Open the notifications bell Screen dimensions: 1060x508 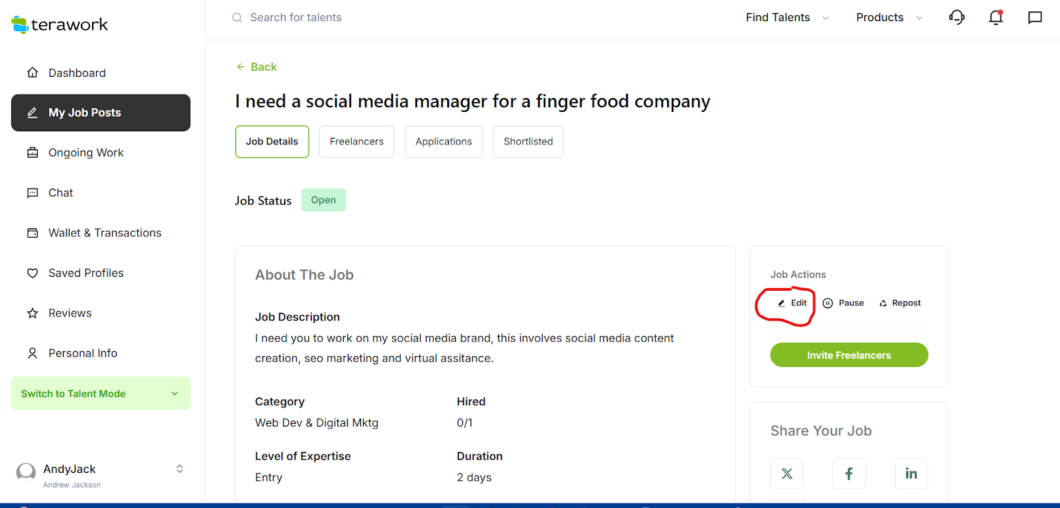[996, 17]
